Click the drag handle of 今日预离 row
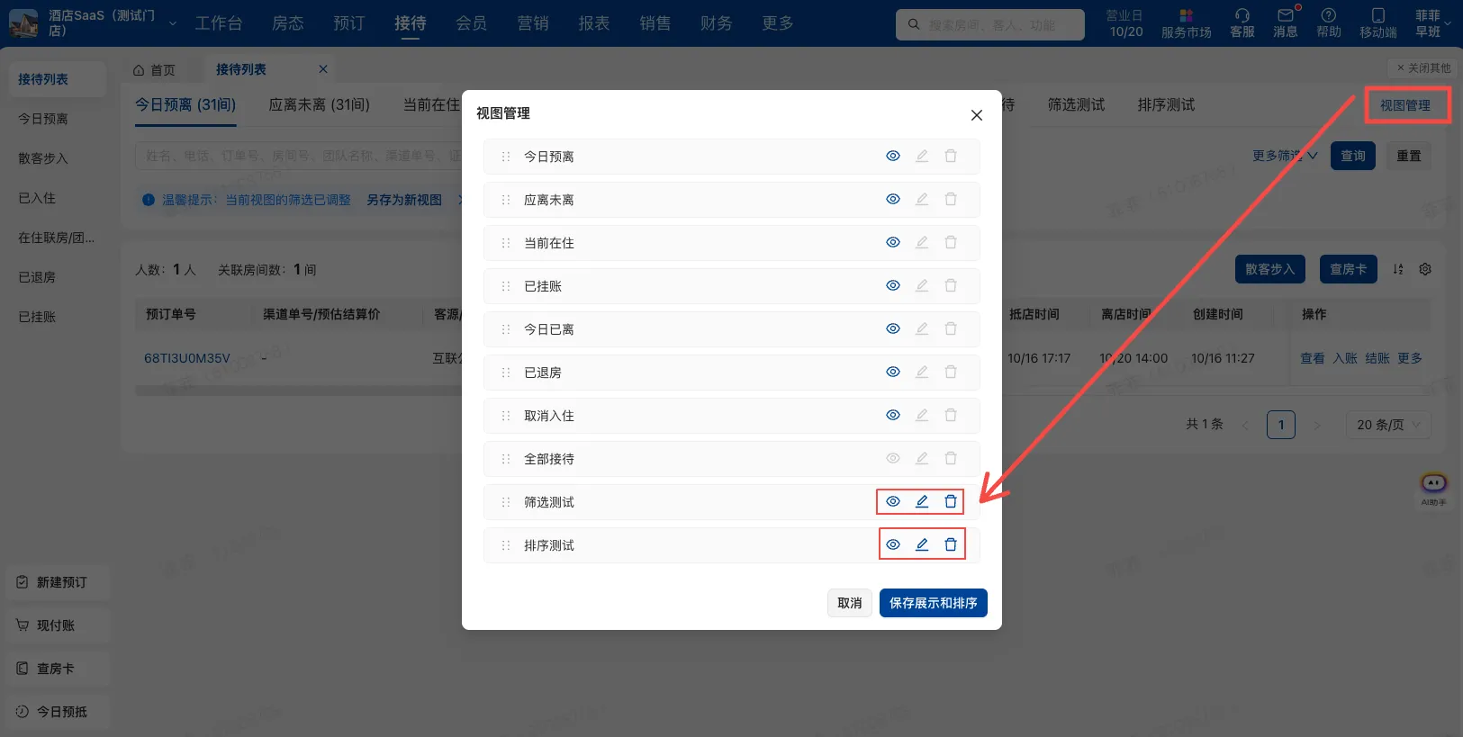1463x737 pixels. 505,157
